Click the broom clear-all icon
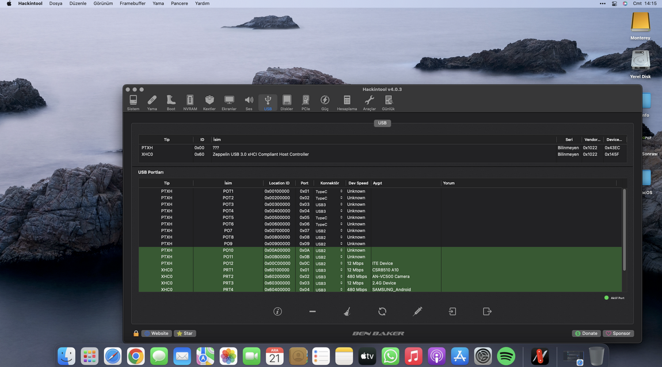662x367 pixels. coord(347,311)
